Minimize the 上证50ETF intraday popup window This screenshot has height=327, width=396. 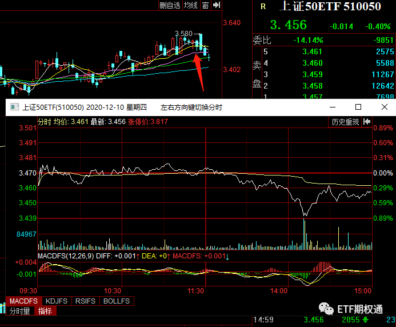click(x=333, y=107)
